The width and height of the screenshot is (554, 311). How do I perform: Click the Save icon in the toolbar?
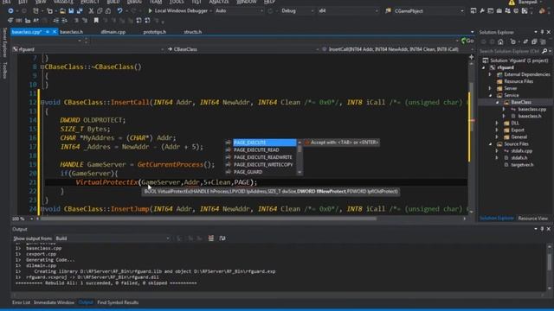71,11
